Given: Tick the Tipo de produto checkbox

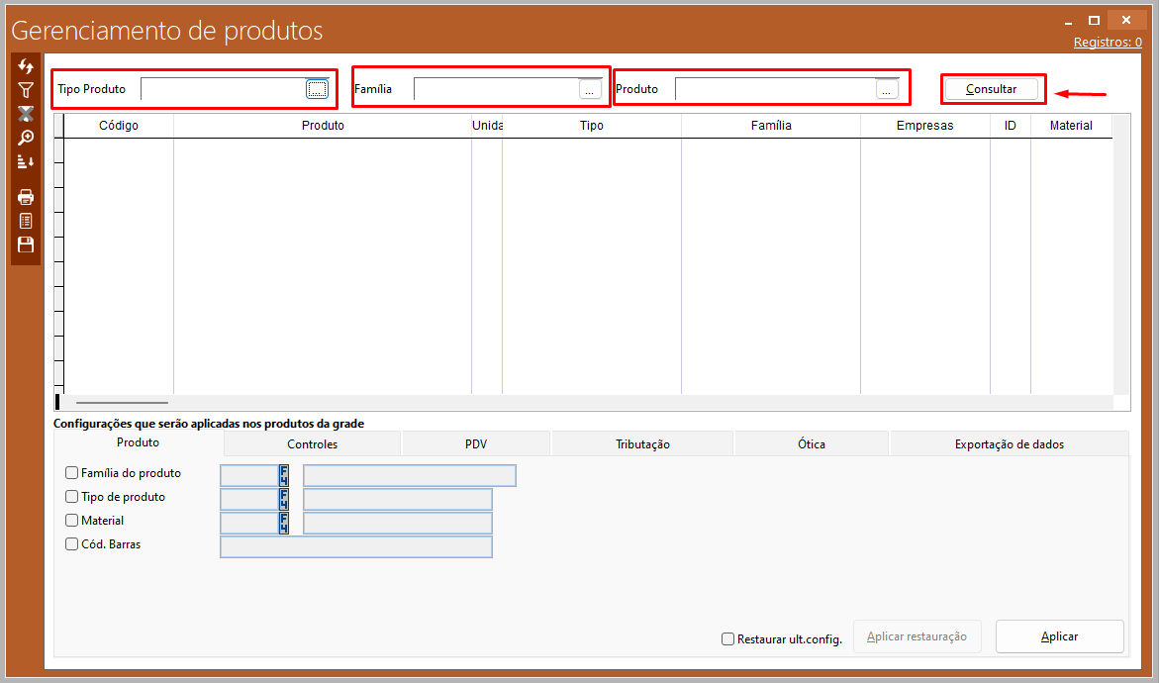Looking at the screenshot, I should pyautogui.click(x=71, y=497).
